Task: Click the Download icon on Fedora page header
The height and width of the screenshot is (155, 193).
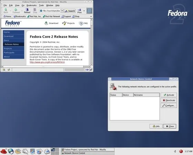Action: point(46,23)
